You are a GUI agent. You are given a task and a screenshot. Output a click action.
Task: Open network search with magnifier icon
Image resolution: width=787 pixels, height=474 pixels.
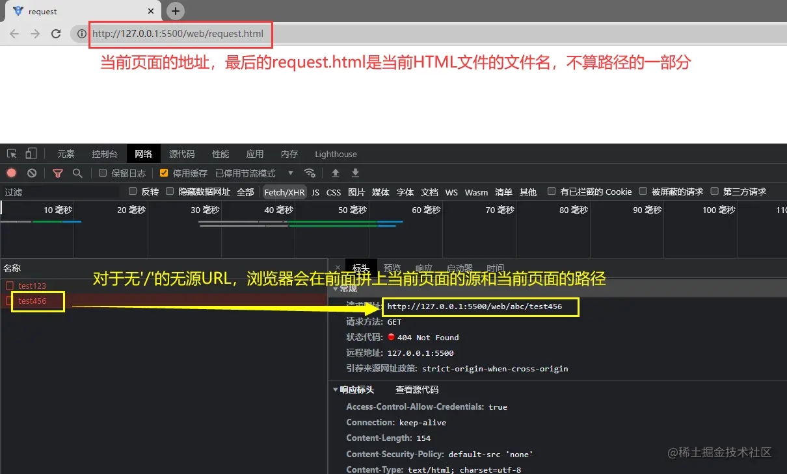point(77,173)
